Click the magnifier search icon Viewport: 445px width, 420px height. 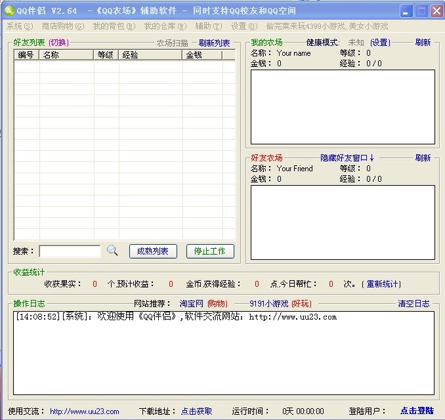click(112, 251)
